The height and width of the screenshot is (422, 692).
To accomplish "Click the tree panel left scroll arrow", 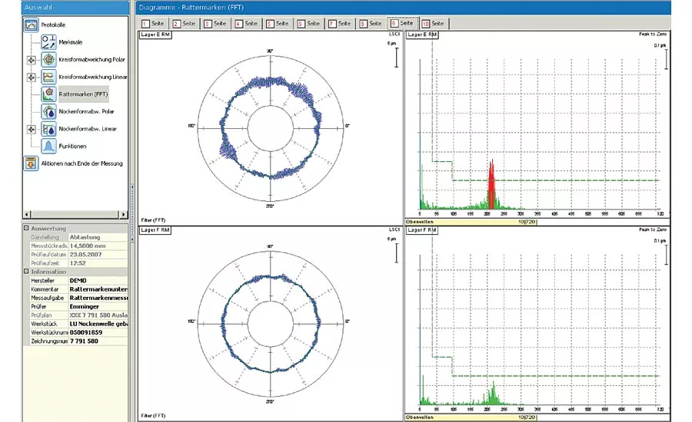I will click(28, 215).
